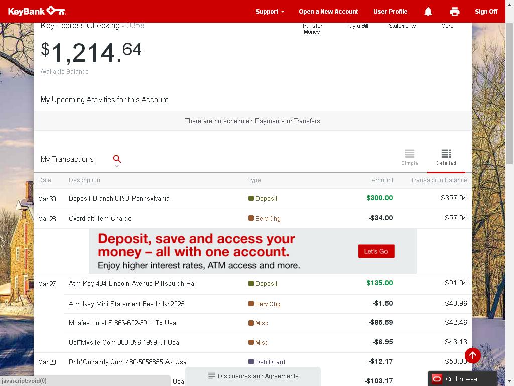
Task: Click the Date column header
Action: pyautogui.click(x=45, y=180)
